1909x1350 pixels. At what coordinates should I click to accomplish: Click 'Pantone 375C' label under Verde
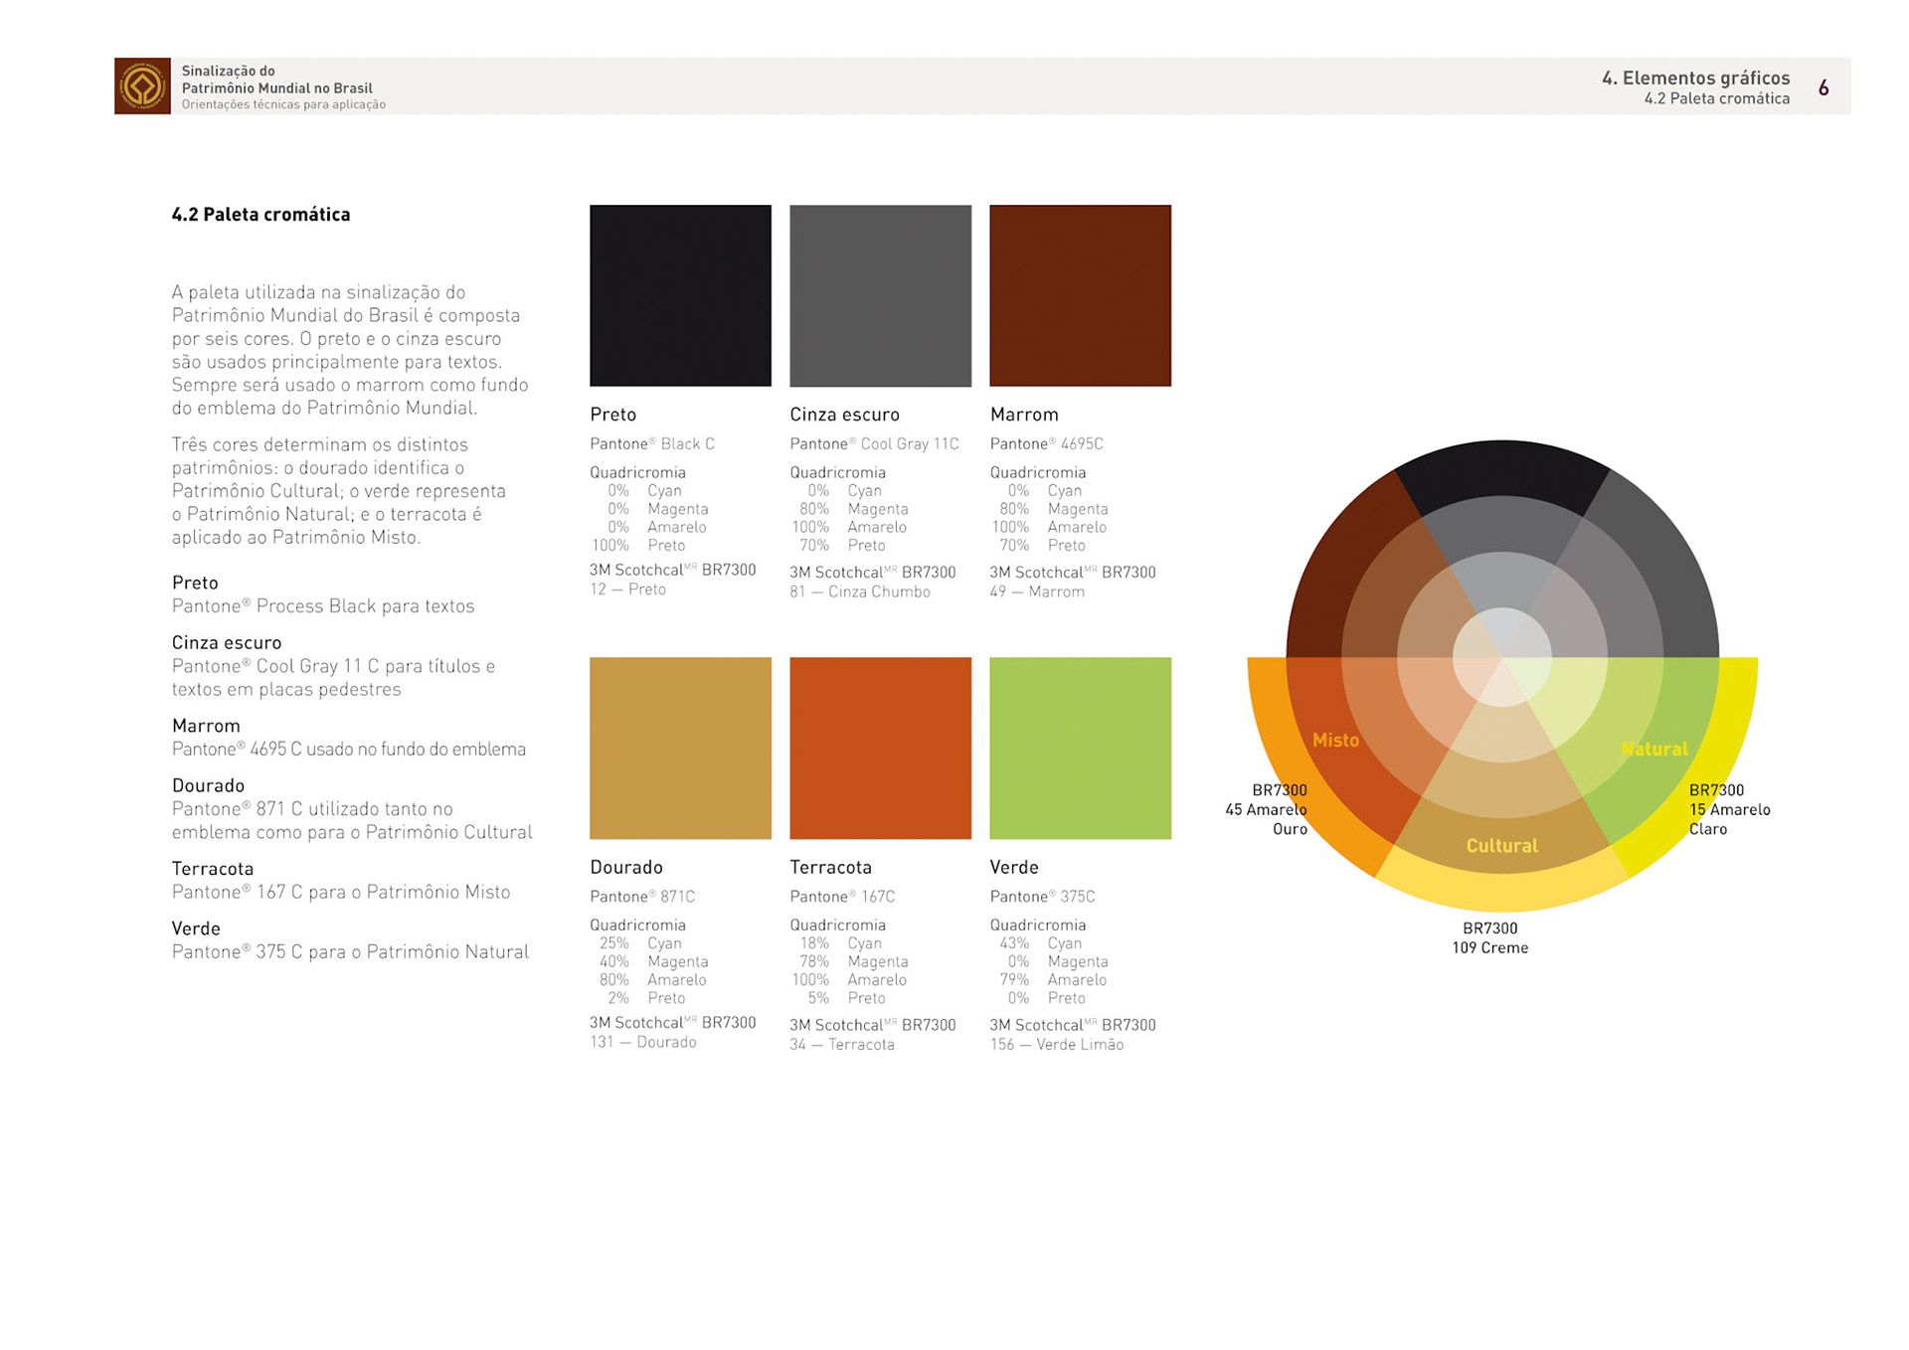[1042, 896]
